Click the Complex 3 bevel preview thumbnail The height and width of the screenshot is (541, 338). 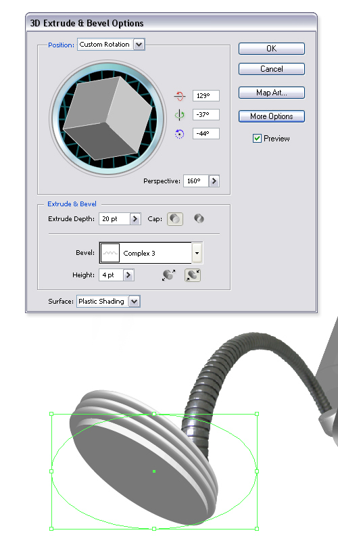[x=110, y=253]
